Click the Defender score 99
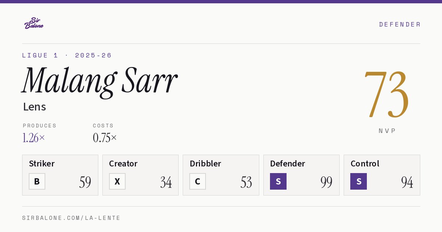The width and height of the screenshot is (442, 232). pos(326,182)
